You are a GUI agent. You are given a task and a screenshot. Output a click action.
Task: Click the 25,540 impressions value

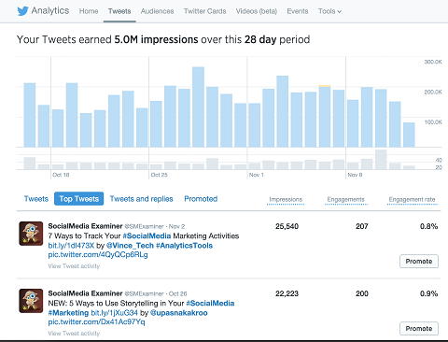(287, 226)
